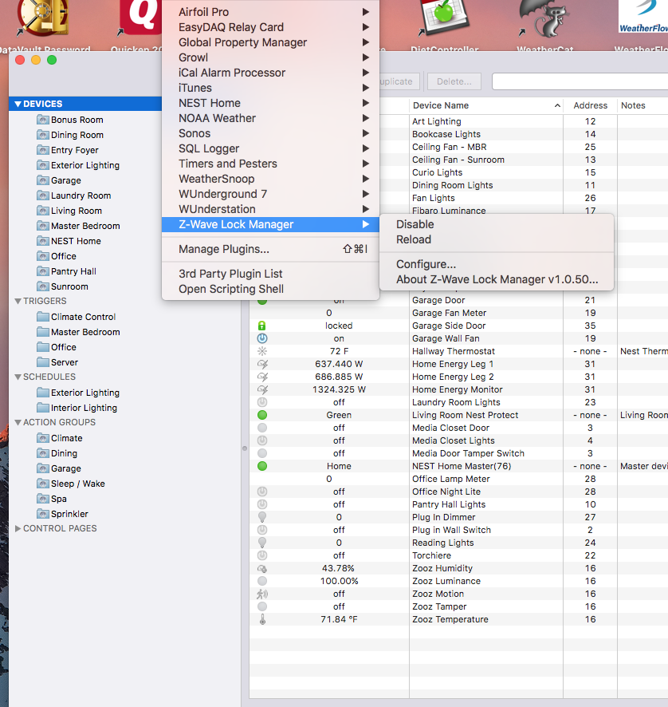The height and width of the screenshot is (707, 668).
Task: Reload the Z-Wave Lock Manager plugin
Action: [x=497, y=239]
